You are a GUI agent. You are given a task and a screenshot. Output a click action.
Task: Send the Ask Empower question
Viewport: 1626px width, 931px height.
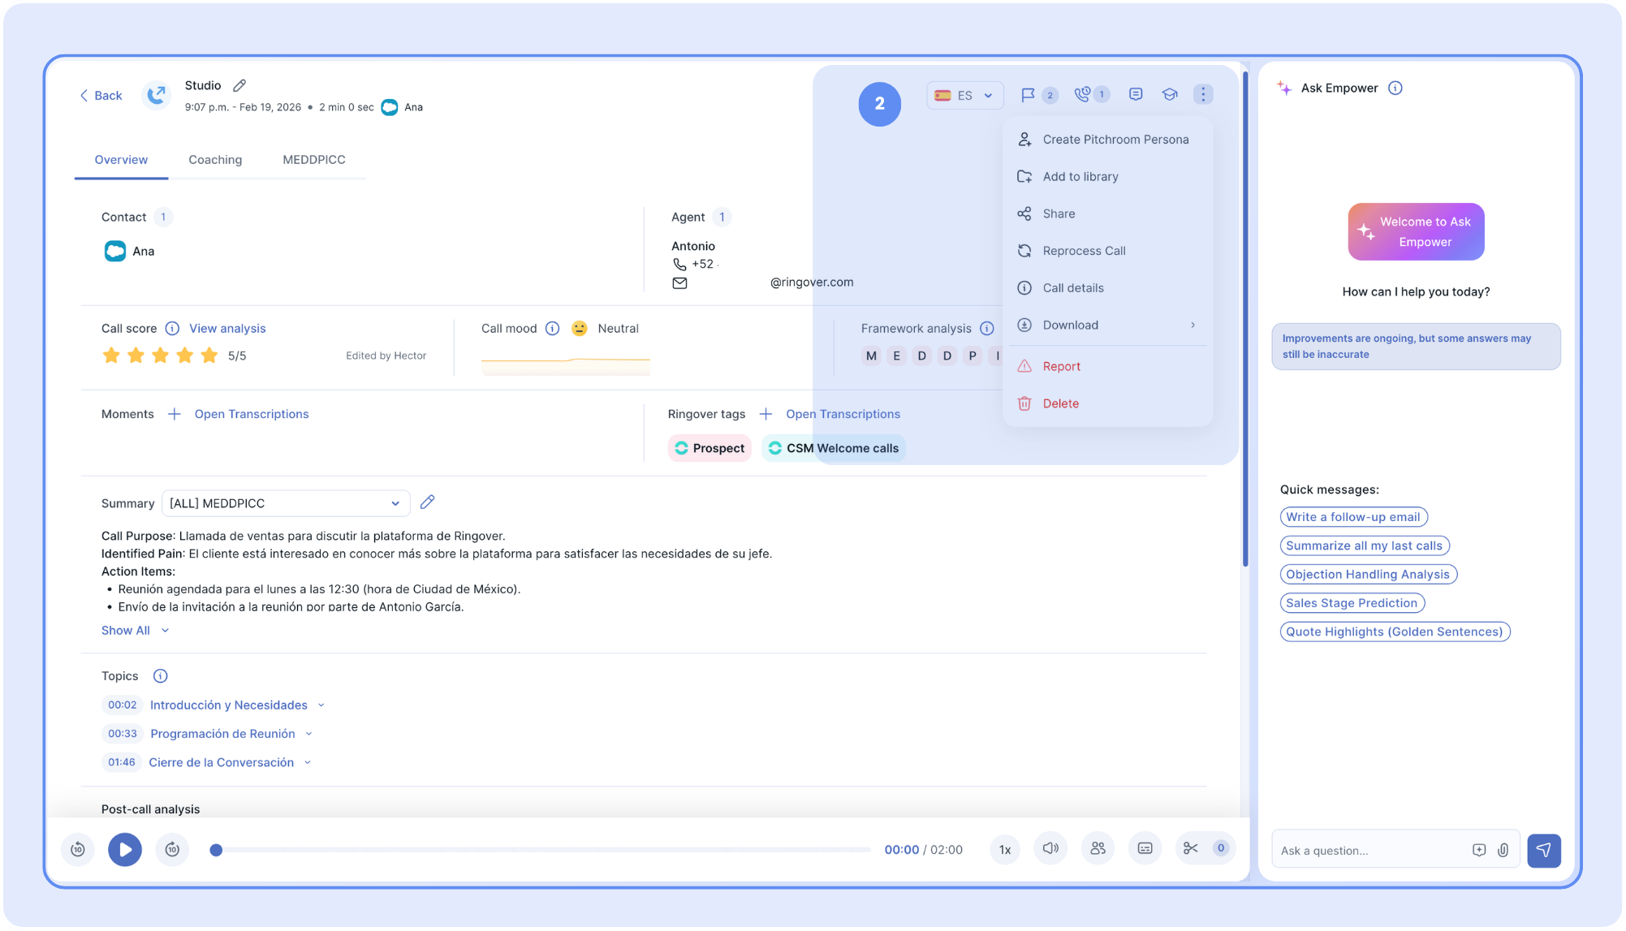pyautogui.click(x=1543, y=850)
